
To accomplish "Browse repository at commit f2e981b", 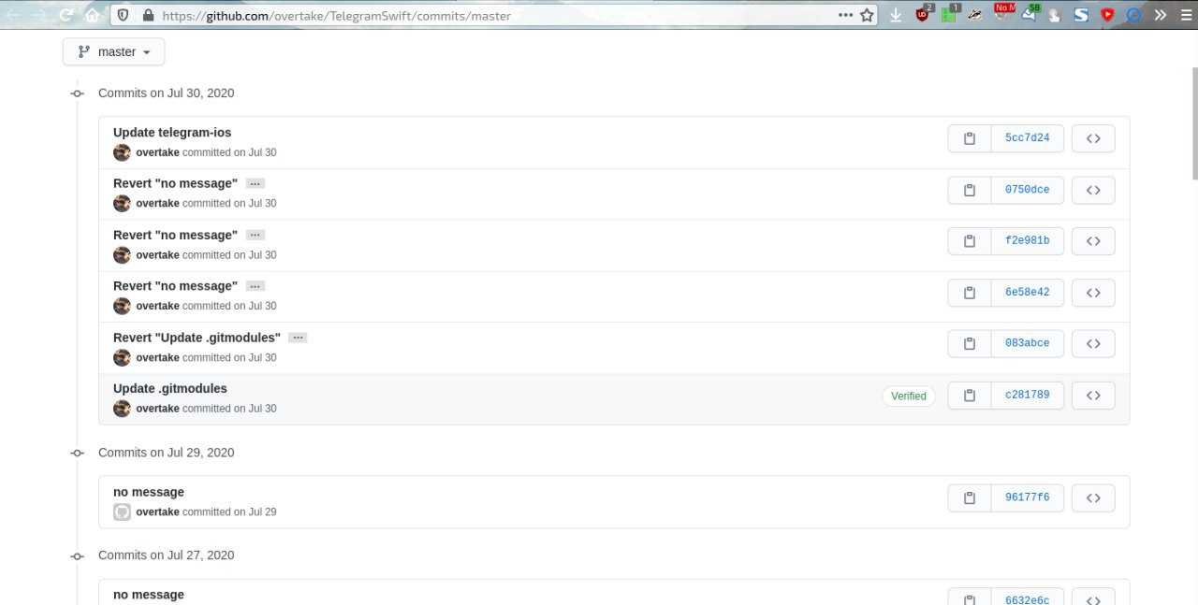I will [x=1093, y=241].
